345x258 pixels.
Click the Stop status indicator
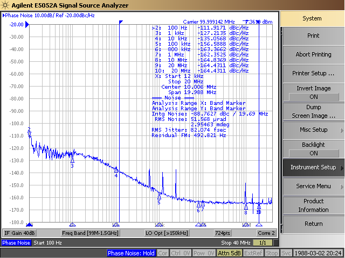click(x=272, y=253)
